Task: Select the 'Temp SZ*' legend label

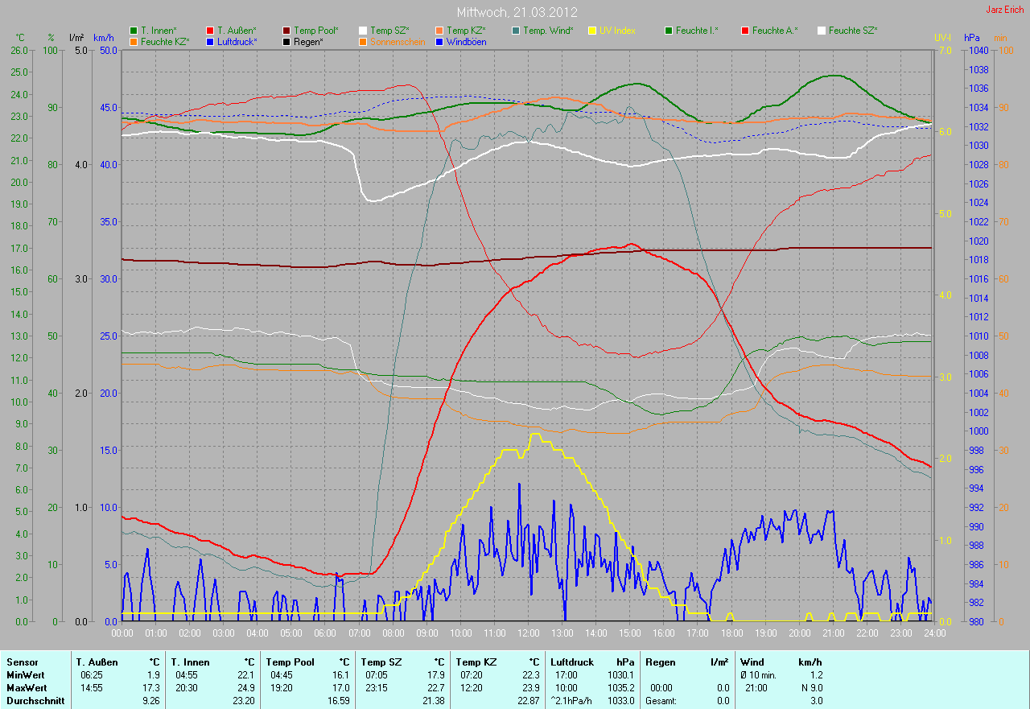Action: [x=389, y=31]
